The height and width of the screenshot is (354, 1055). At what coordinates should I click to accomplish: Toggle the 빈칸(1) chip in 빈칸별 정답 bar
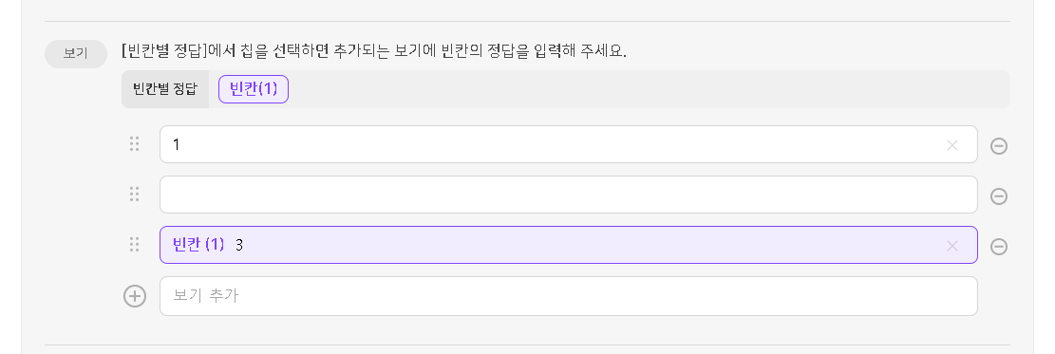tap(254, 89)
